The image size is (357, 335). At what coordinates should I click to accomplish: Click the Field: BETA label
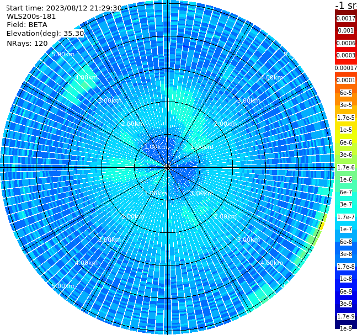coord(27,25)
